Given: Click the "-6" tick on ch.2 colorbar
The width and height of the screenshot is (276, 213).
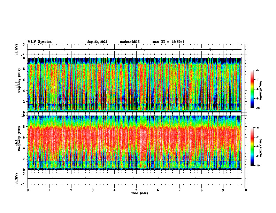Looking at the screenshot, I should click(257, 128).
